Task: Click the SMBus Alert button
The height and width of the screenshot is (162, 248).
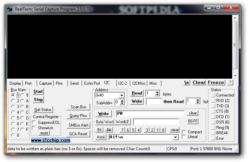Action: (78, 125)
